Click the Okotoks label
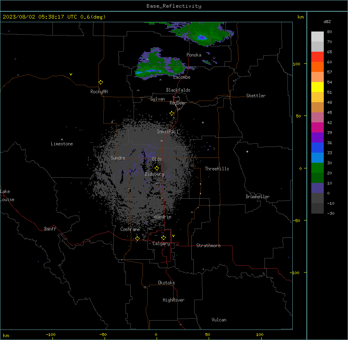 point(166,283)
